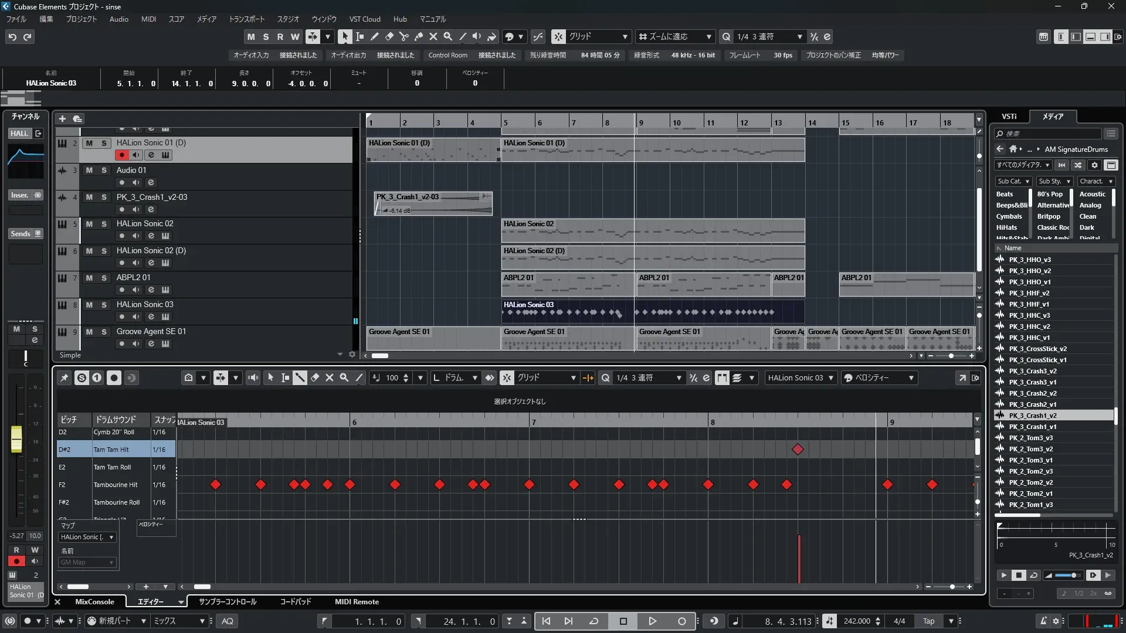Open the main quantize preset dropdown

(x=799, y=36)
